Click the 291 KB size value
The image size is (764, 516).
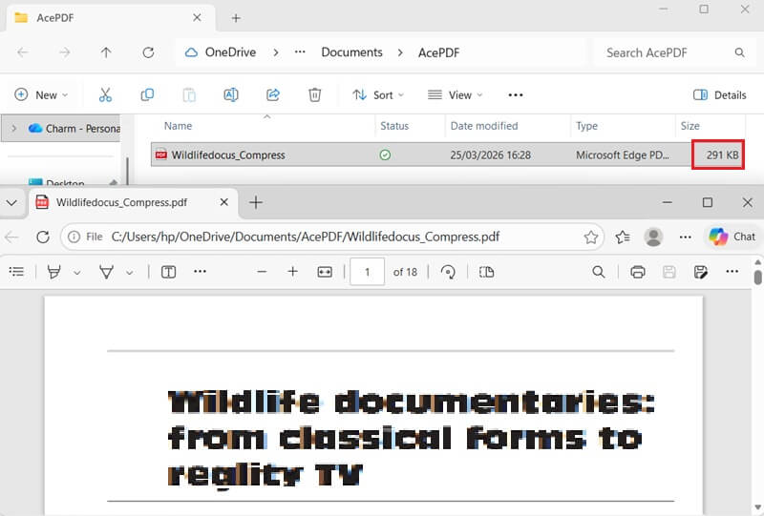[722, 155]
